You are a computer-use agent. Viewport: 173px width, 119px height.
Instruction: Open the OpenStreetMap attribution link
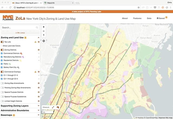coord(151,118)
